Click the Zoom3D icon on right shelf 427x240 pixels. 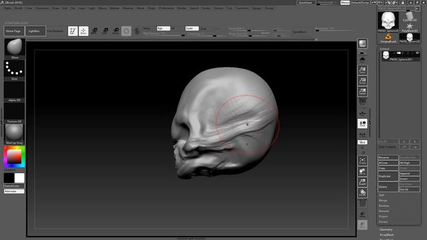click(362, 182)
